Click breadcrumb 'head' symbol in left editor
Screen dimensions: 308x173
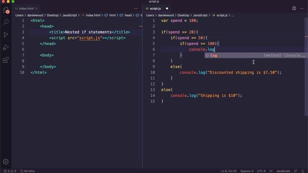point(128,15)
